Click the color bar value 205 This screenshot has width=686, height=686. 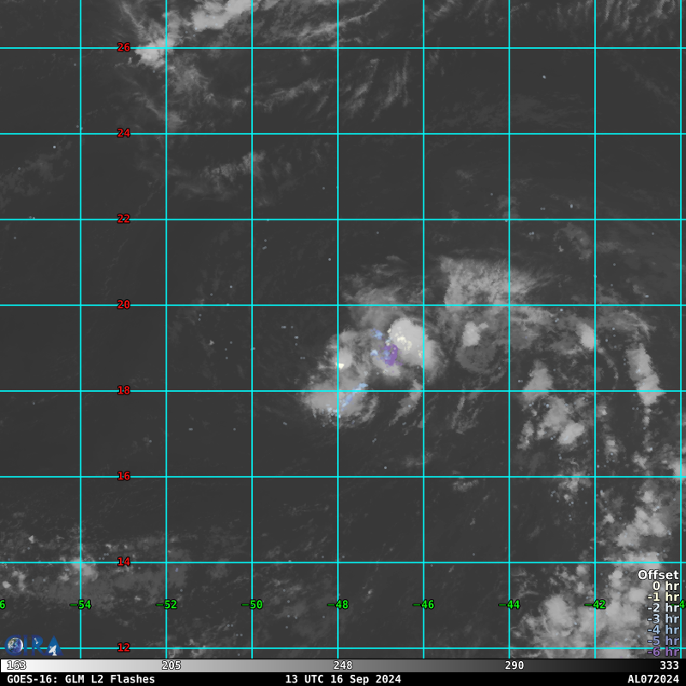coord(171,665)
